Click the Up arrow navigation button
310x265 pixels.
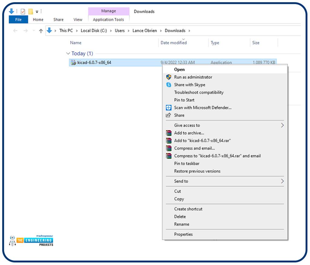(x=41, y=31)
